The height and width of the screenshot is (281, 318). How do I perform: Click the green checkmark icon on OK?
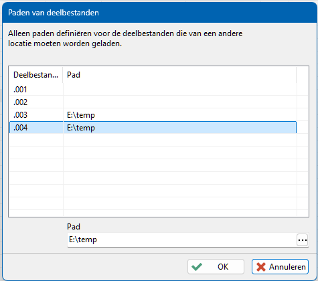click(197, 266)
